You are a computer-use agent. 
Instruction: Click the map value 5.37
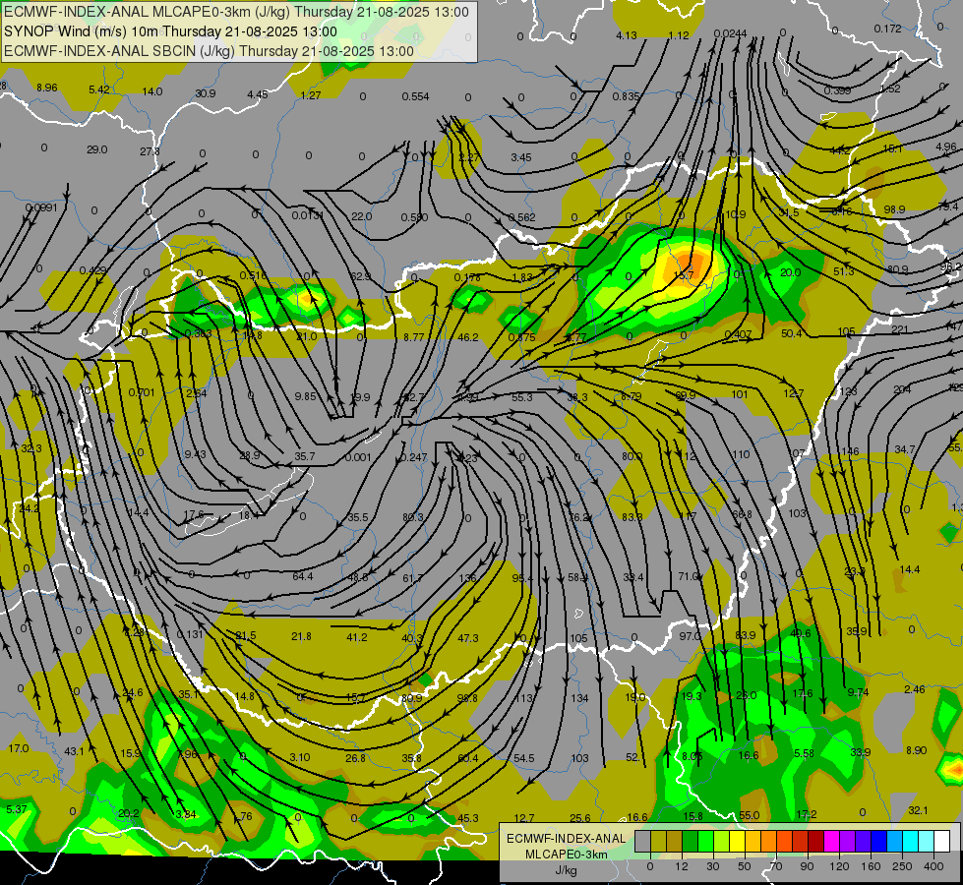pyautogui.click(x=17, y=809)
